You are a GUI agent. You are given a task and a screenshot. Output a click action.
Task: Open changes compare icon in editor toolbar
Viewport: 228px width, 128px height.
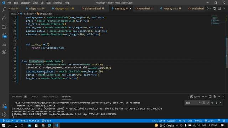(x=214, y=9)
